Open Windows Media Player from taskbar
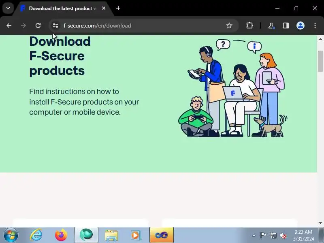Image resolution: width=324 pixels, height=243 pixels. point(136,235)
